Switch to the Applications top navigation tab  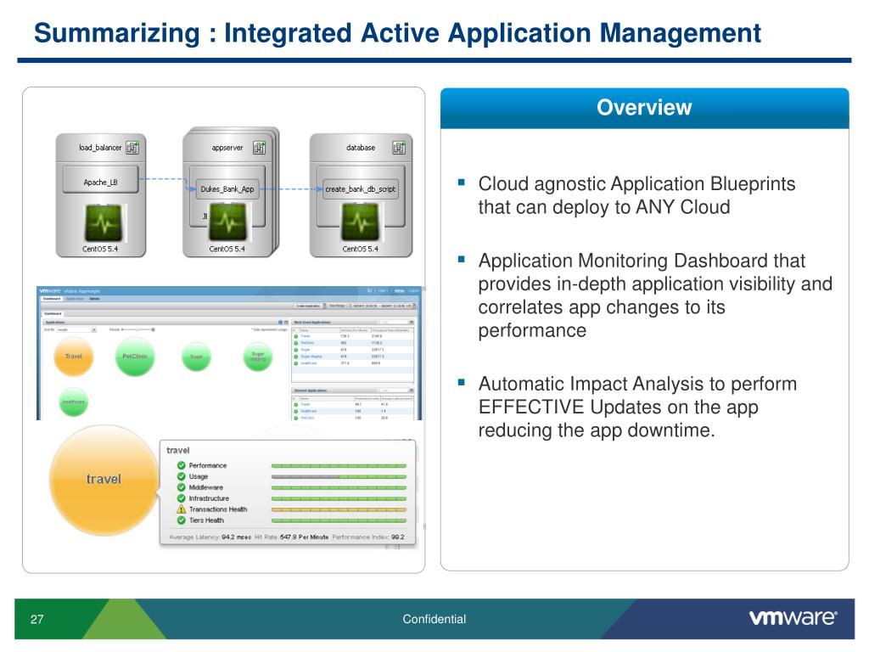75,299
